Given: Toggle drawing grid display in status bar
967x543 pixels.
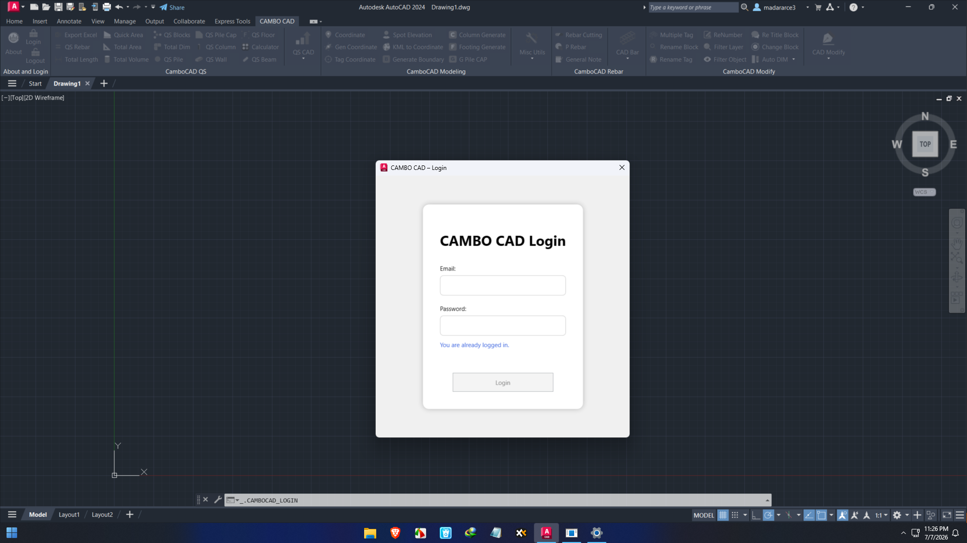Looking at the screenshot, I should (723, 515).
